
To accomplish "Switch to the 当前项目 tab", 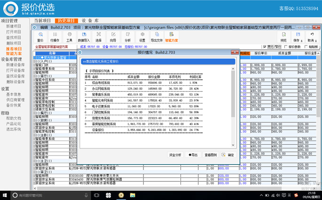I will tap(42, 21).
